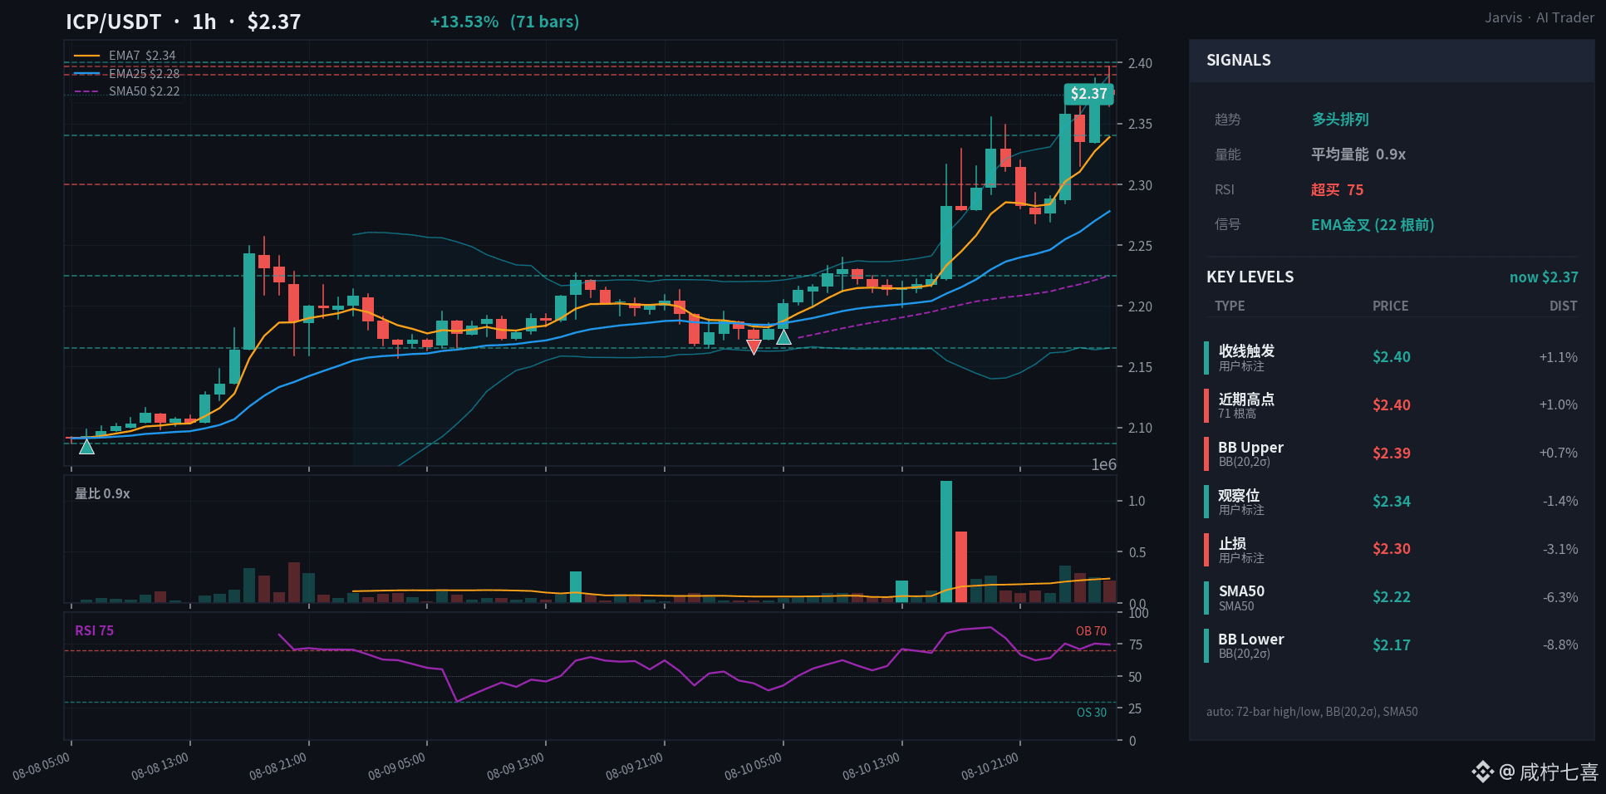1606x794 pixels.
Task: Click the green buy triangle near 08-10 05:00
Action: (x=783, y=336)
